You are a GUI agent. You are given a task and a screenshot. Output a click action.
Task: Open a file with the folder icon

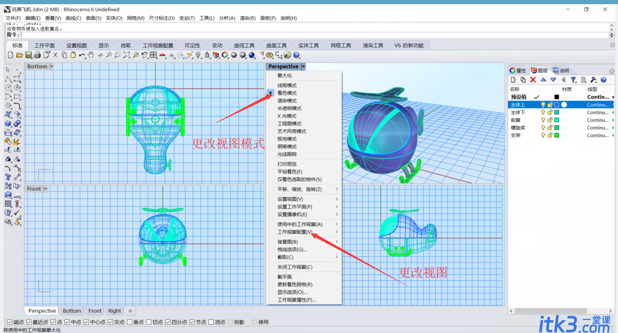pos(19,55)
